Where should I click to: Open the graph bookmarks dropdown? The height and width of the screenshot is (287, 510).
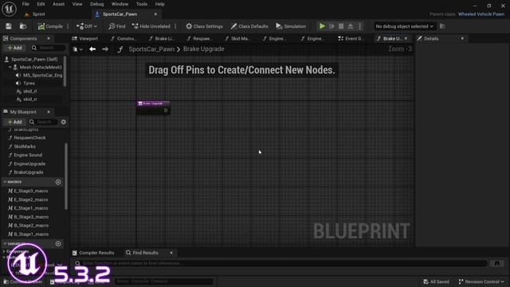(78, 49)
